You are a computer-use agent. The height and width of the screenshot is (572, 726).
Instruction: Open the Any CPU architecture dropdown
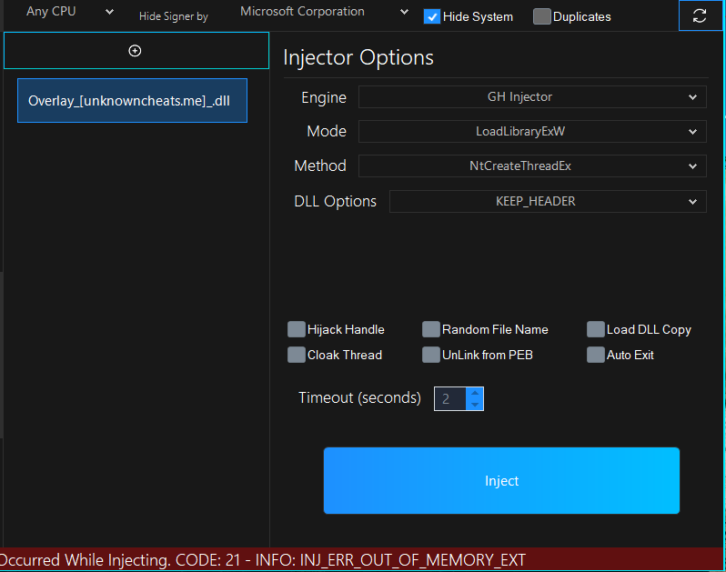[69, 12]
